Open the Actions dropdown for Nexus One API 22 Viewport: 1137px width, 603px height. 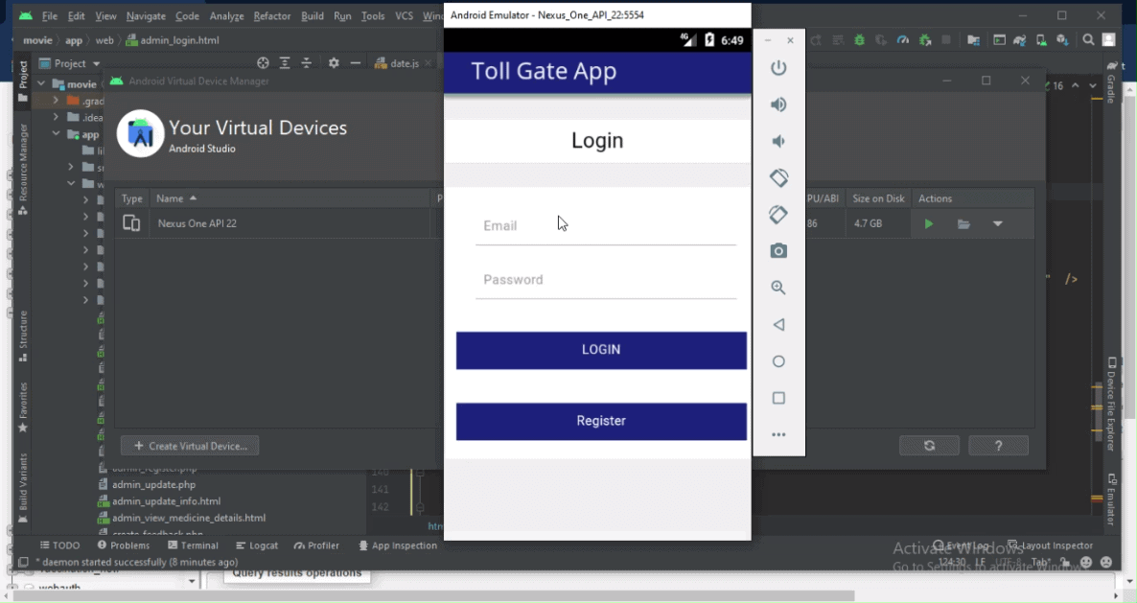tap(997, 222)
